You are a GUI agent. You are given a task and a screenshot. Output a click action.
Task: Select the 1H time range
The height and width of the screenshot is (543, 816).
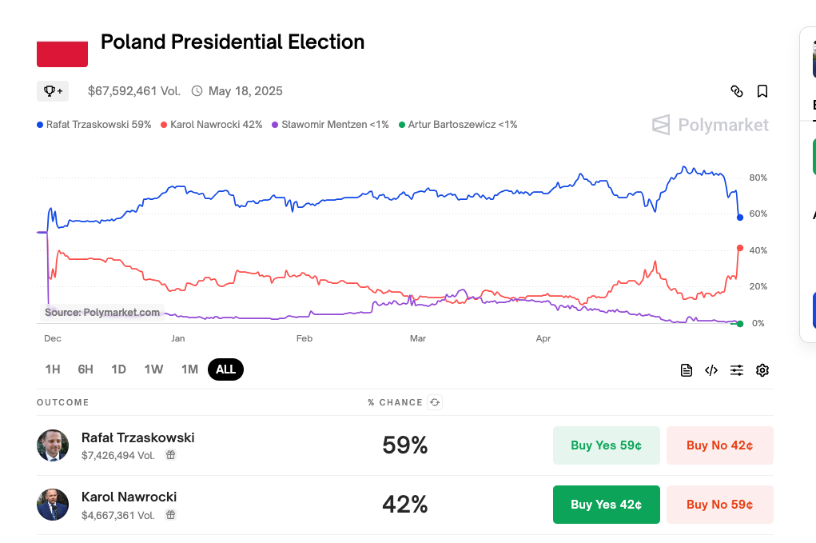coord(53,369)
